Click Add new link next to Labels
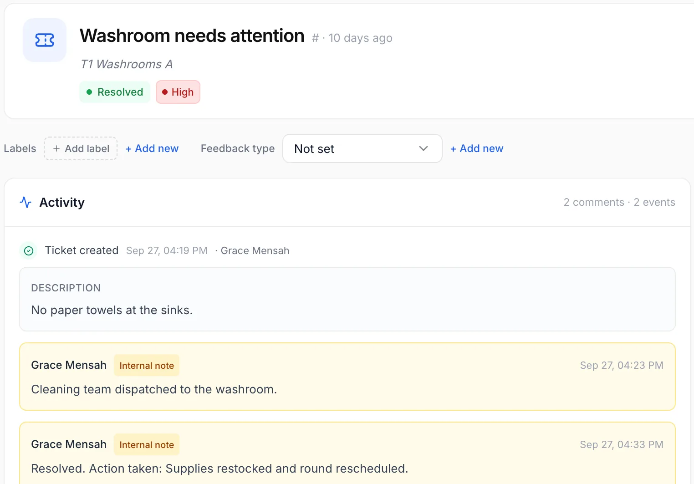This screenshot has height=484, width=694. point(152,148)
